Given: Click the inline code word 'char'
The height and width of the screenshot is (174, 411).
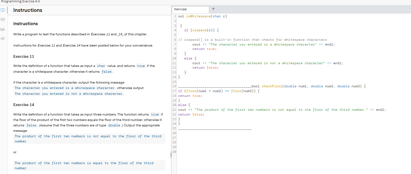Looking at the screenshot, I should [101, 66].
